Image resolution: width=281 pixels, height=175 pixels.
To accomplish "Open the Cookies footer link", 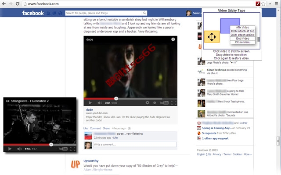I will [x=237, y=154].
